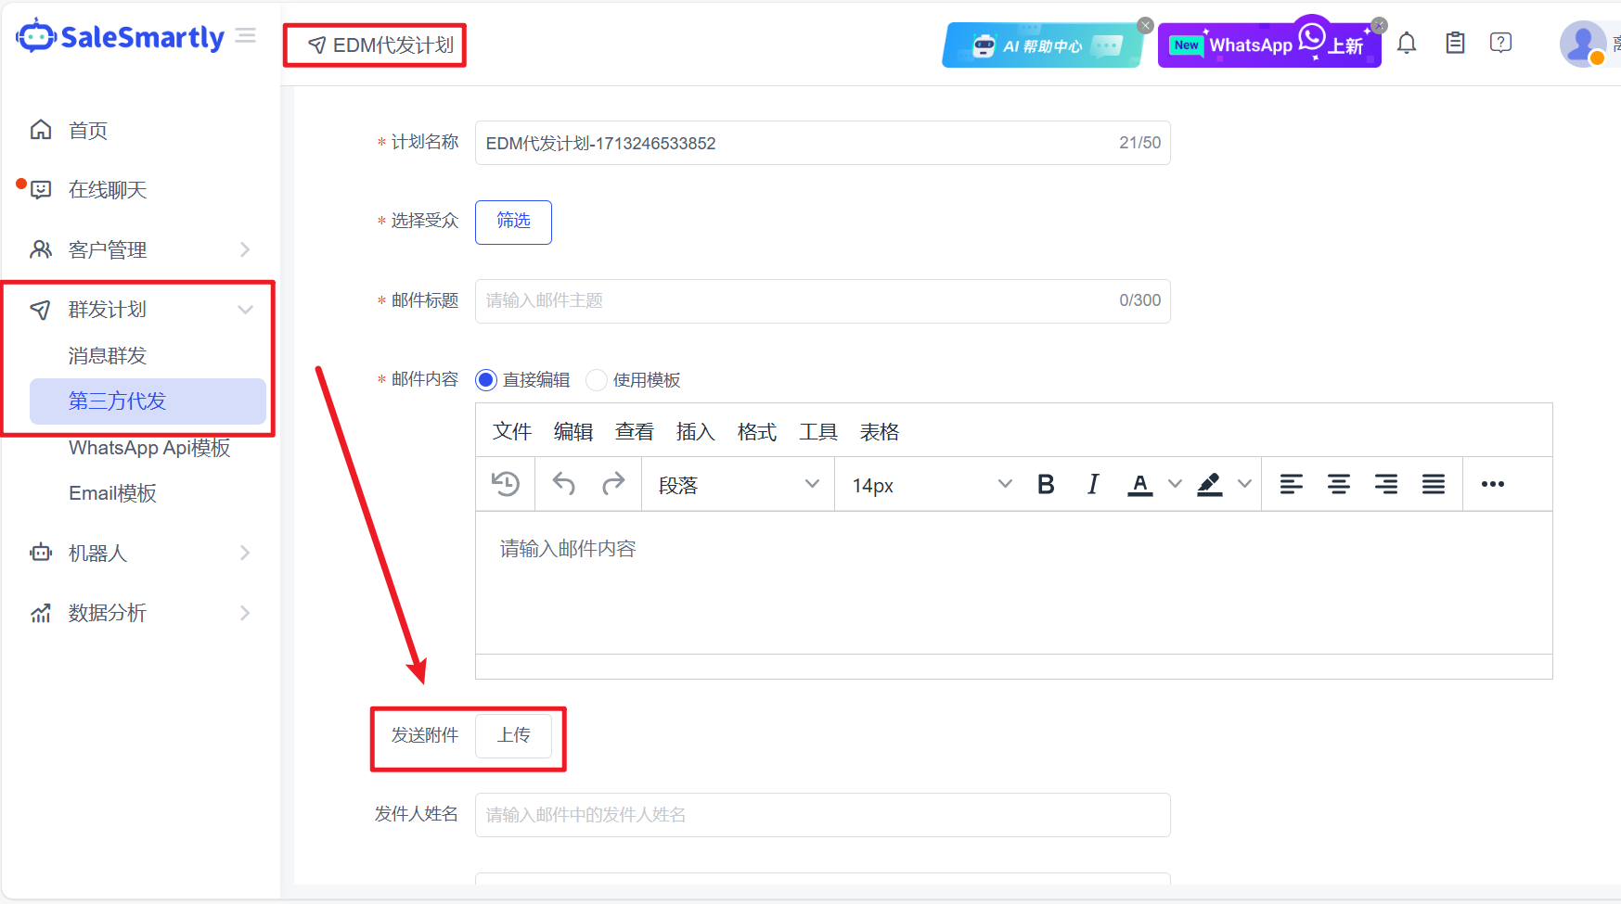1621x904 pixels.
Task: Select the 直接编辑 radio option
Action: tap(486, 380)
